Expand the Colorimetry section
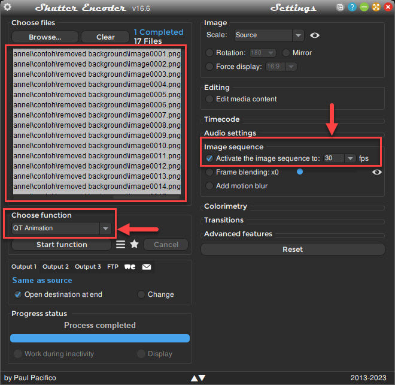Image resolution: width=395 pixels, height=385 pixels. (x=226, y=206)
